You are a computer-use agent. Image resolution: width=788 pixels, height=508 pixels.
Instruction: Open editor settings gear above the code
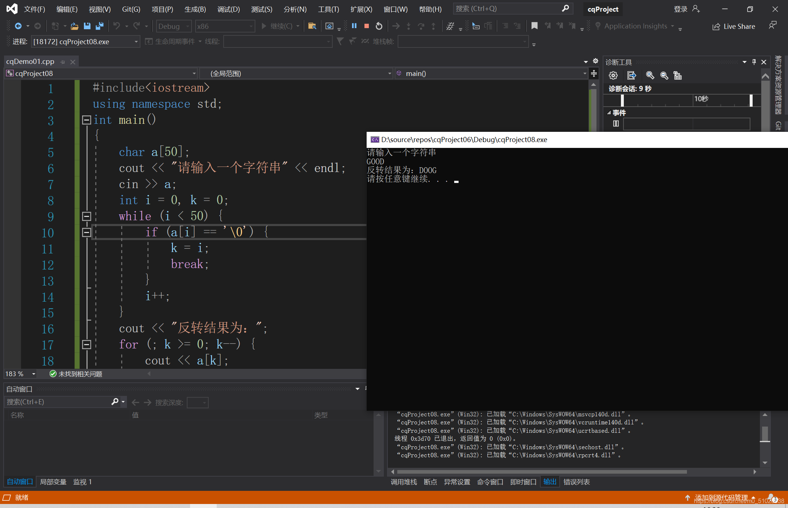pos(595,61)
